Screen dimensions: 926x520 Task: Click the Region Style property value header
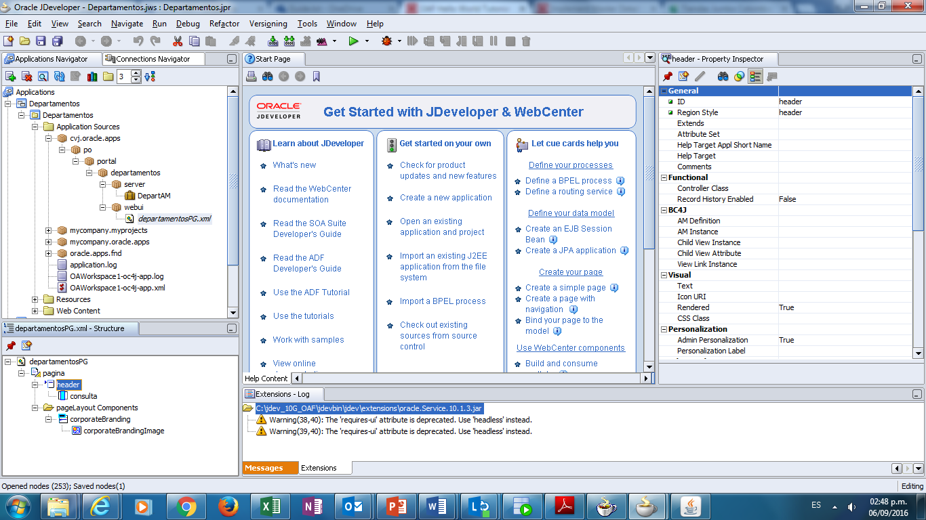845,112
